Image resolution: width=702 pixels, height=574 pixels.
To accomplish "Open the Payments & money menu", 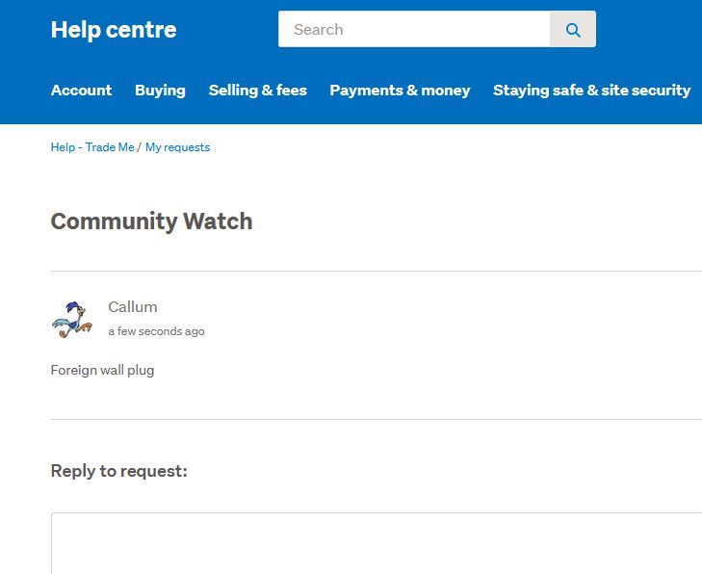I will click(x=400, y=90).
